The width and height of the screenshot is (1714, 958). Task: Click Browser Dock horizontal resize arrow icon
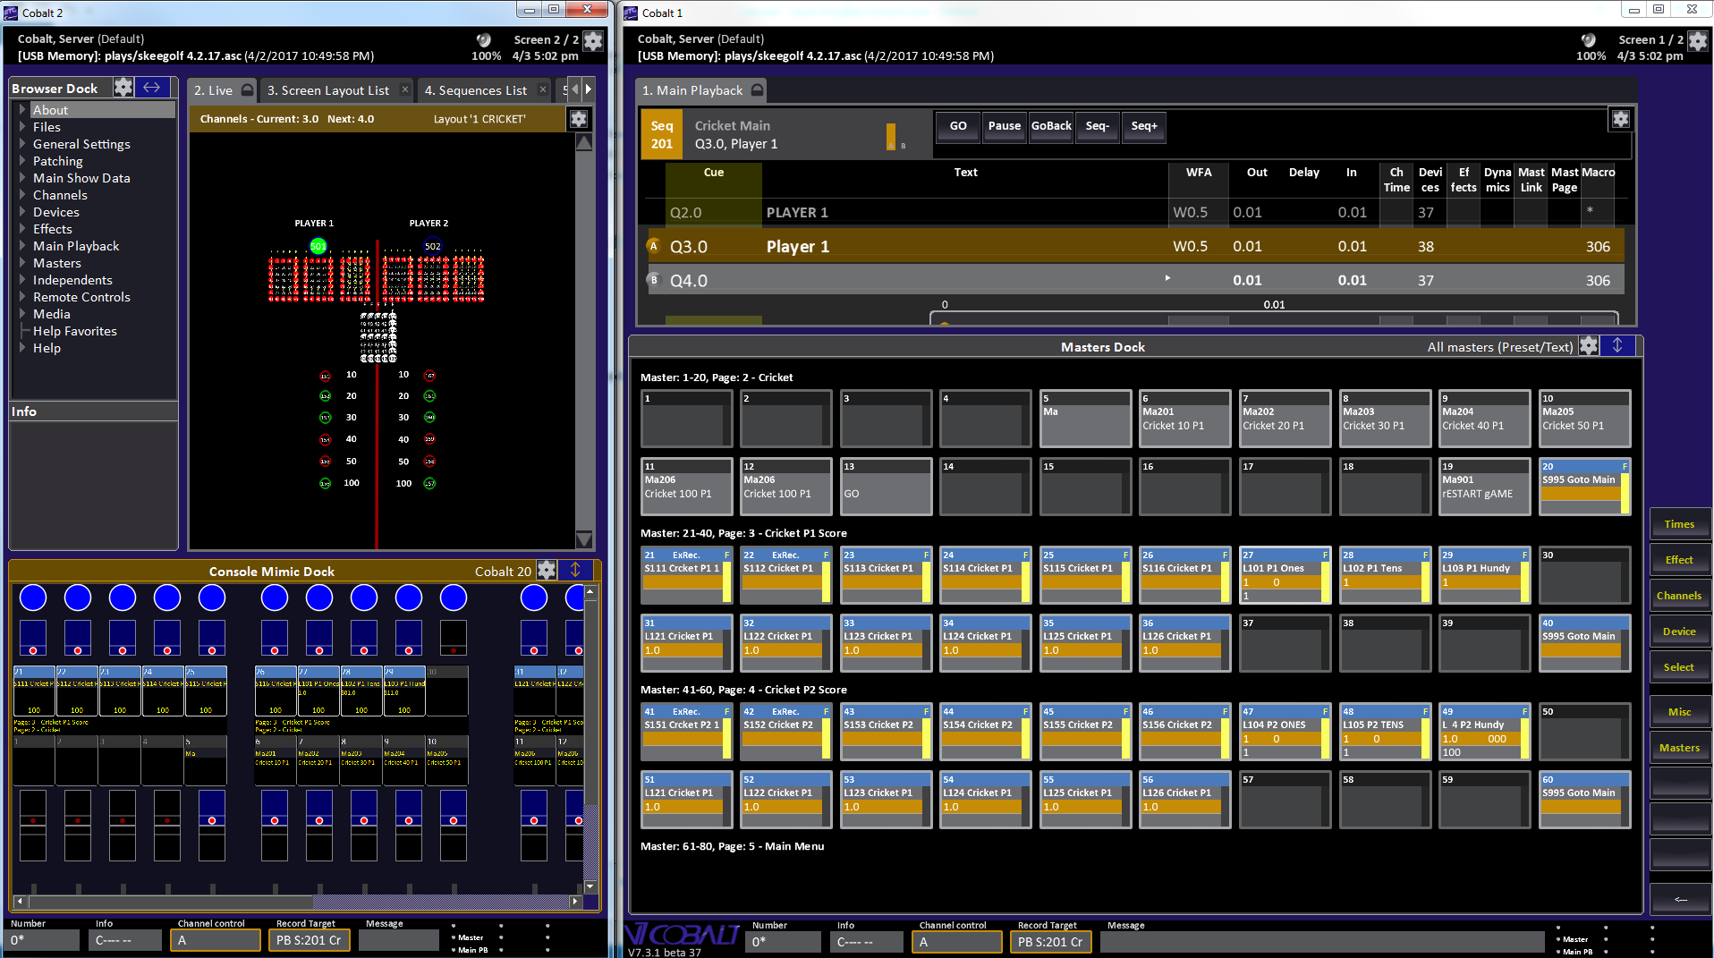pyautogui.click(x=152, y=88)
